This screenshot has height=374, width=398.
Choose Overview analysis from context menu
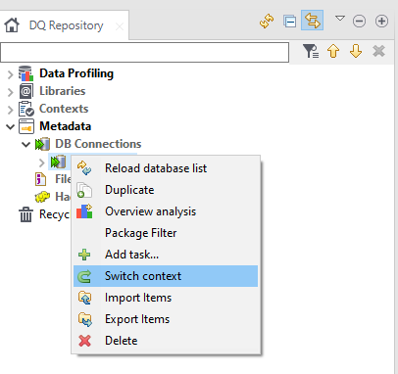coord(166,211)
